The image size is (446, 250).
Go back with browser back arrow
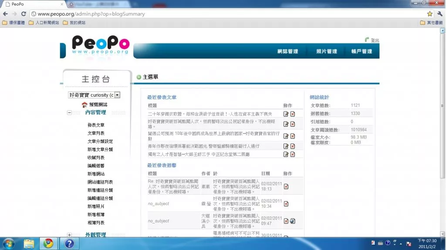click(5, 14)
